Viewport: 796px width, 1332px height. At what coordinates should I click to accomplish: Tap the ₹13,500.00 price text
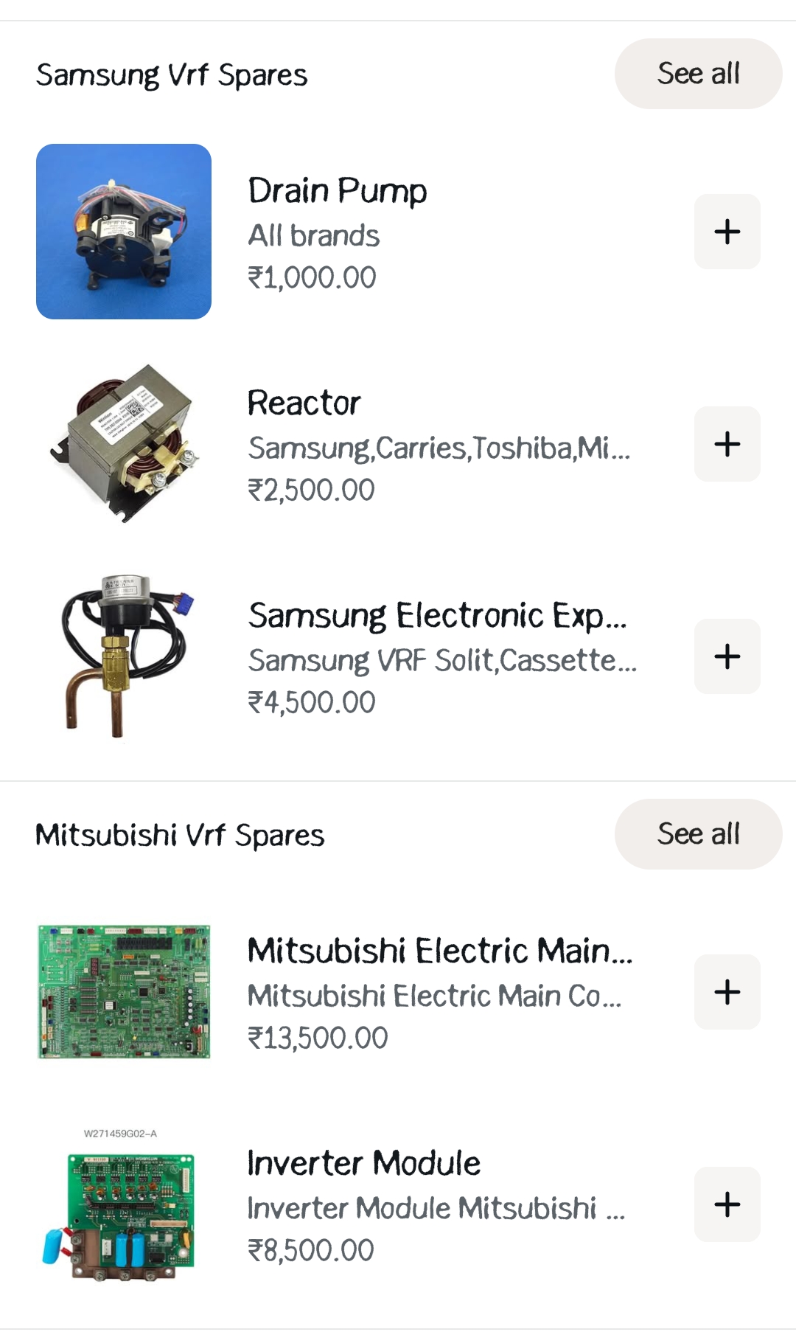click(318, 1038)
